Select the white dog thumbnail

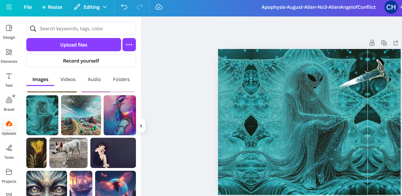pos(69,153)
